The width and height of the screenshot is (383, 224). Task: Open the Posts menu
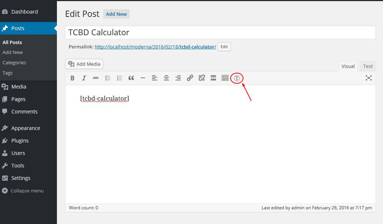[x=28, y=28]
